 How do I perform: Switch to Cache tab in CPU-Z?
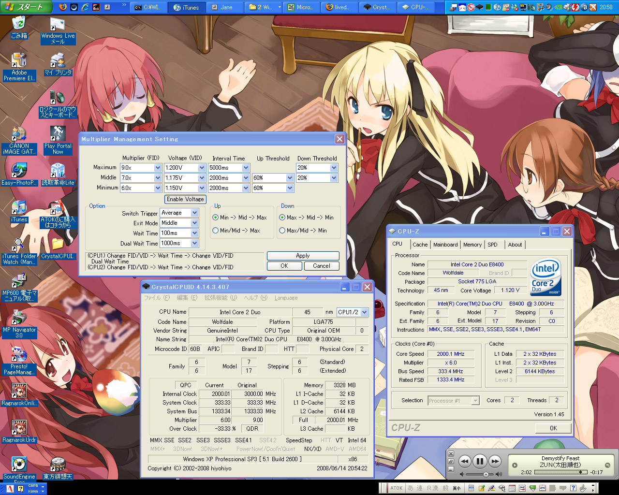coord(420,245)
